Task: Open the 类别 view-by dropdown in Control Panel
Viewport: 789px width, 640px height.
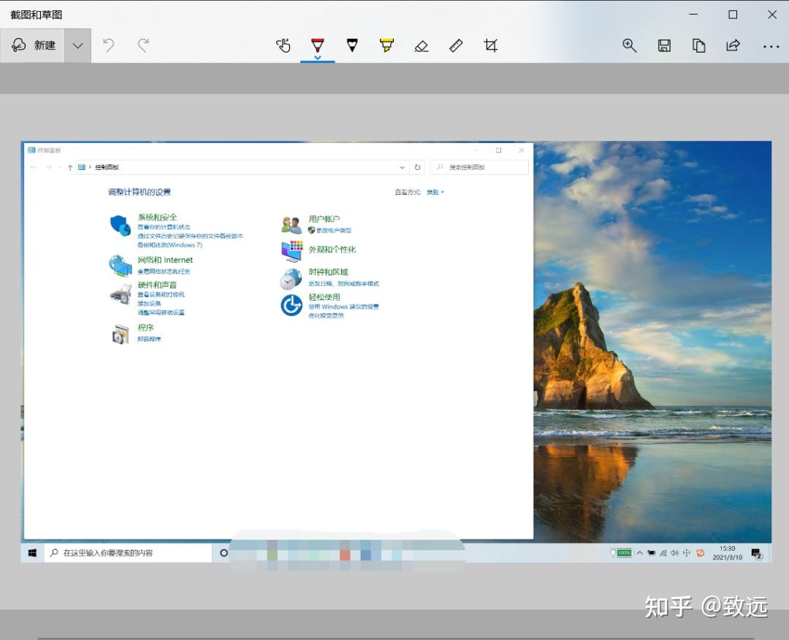Action: coord(434,192)
